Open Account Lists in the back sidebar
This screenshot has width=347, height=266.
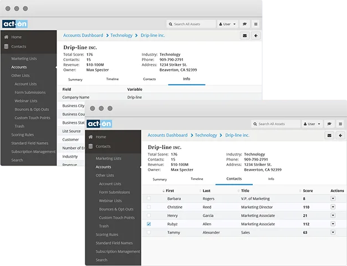[x=25, y=84]
